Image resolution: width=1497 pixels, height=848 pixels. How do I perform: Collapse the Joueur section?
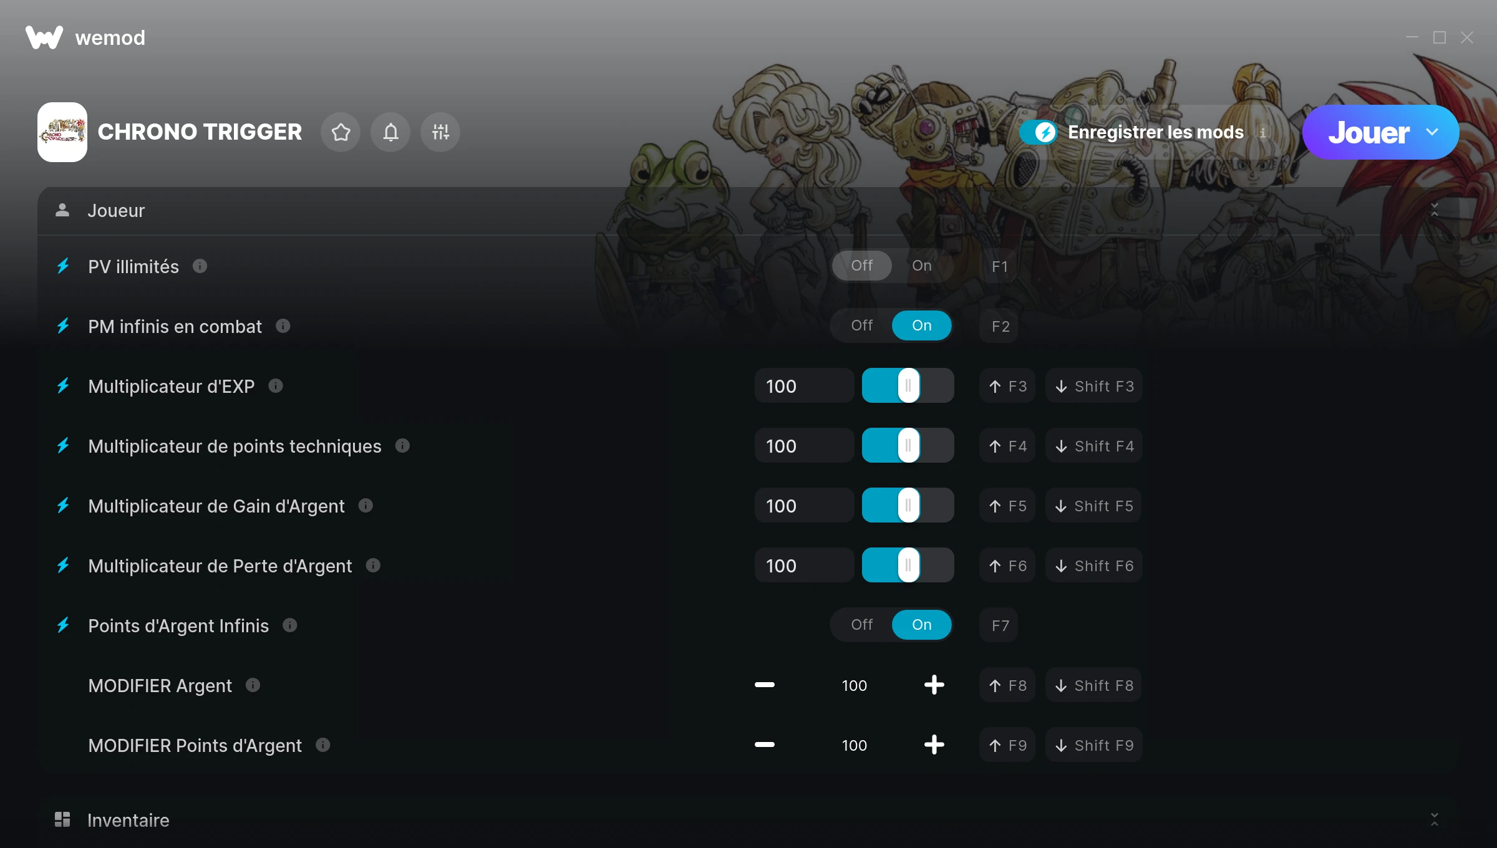click(1434, 210)
